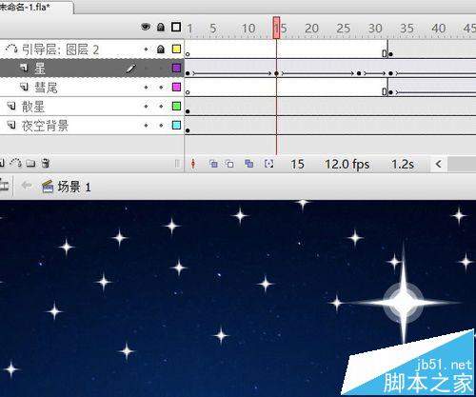Viewport: 476px width, 397px height.
Task: Select the 夜空背景 layer
Action: (92, 126)
